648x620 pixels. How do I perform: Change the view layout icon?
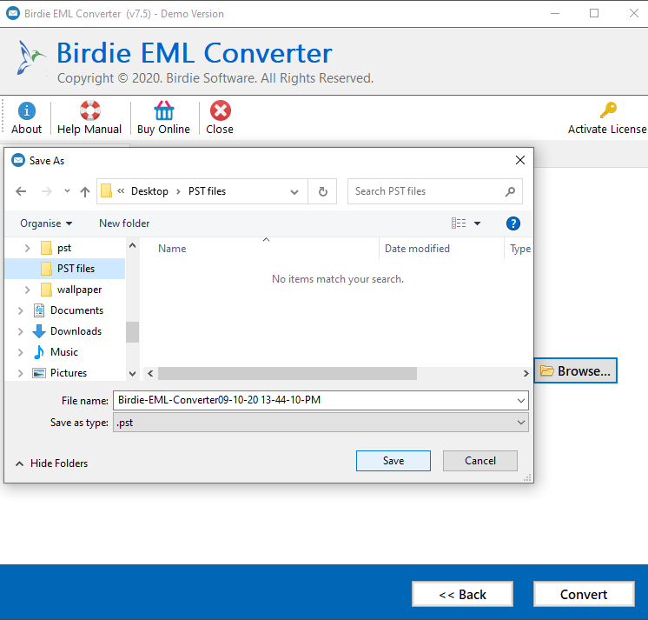[x=459, y=223]
